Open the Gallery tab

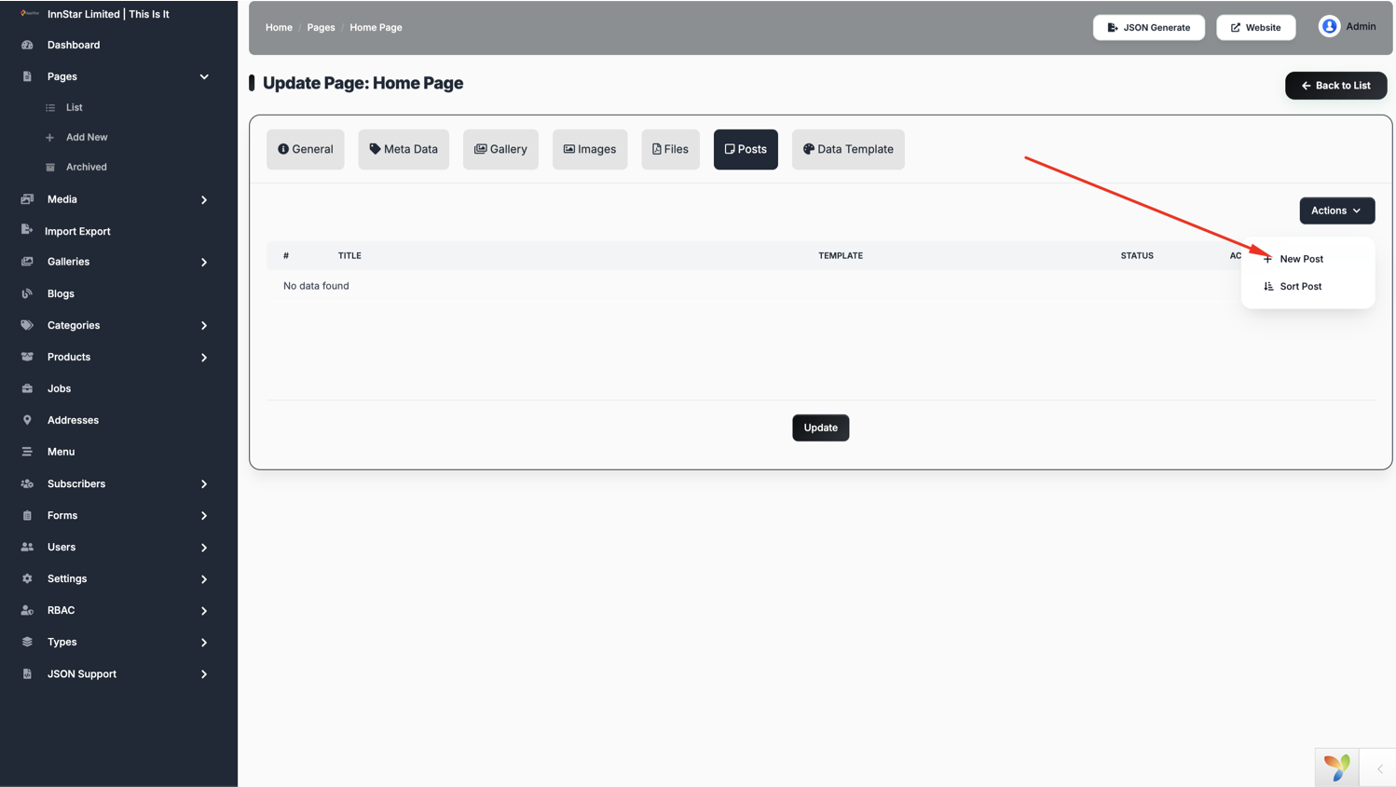coord(500,149)
